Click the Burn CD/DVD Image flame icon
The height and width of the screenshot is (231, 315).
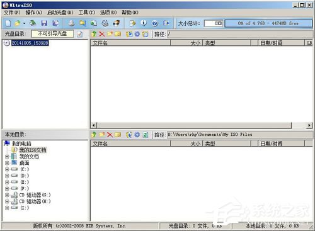coord(117,23)
